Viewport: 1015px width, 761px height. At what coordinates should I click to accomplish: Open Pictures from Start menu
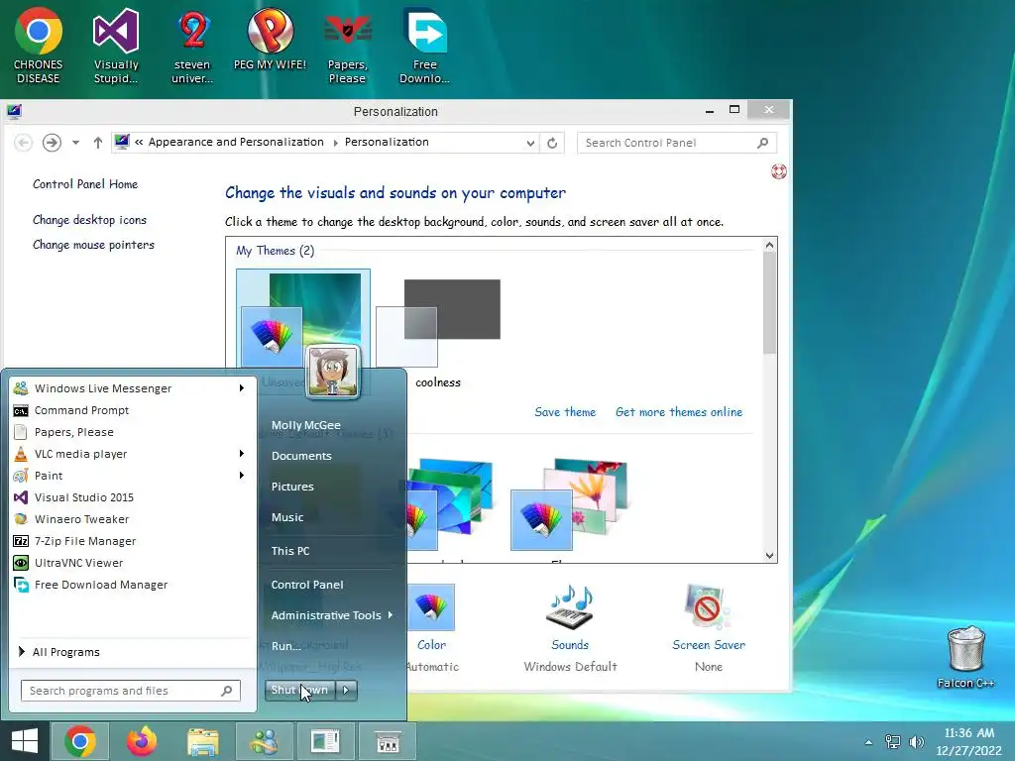(292, 487)
